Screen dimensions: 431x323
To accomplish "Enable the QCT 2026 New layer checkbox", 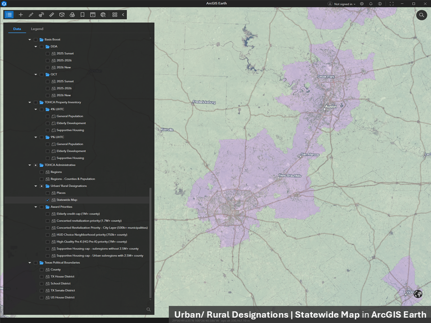I will [48, 95].
